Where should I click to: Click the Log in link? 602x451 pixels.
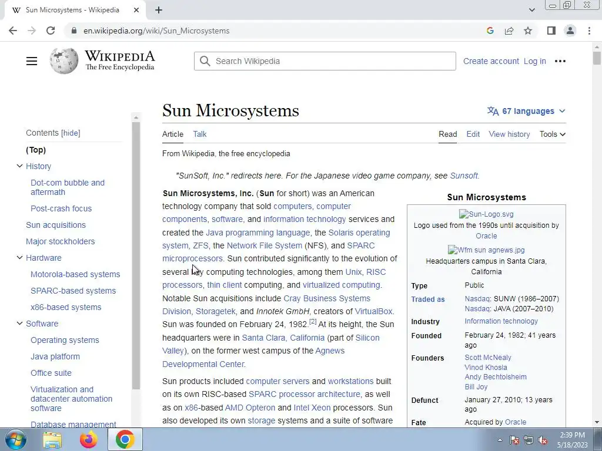535,61
